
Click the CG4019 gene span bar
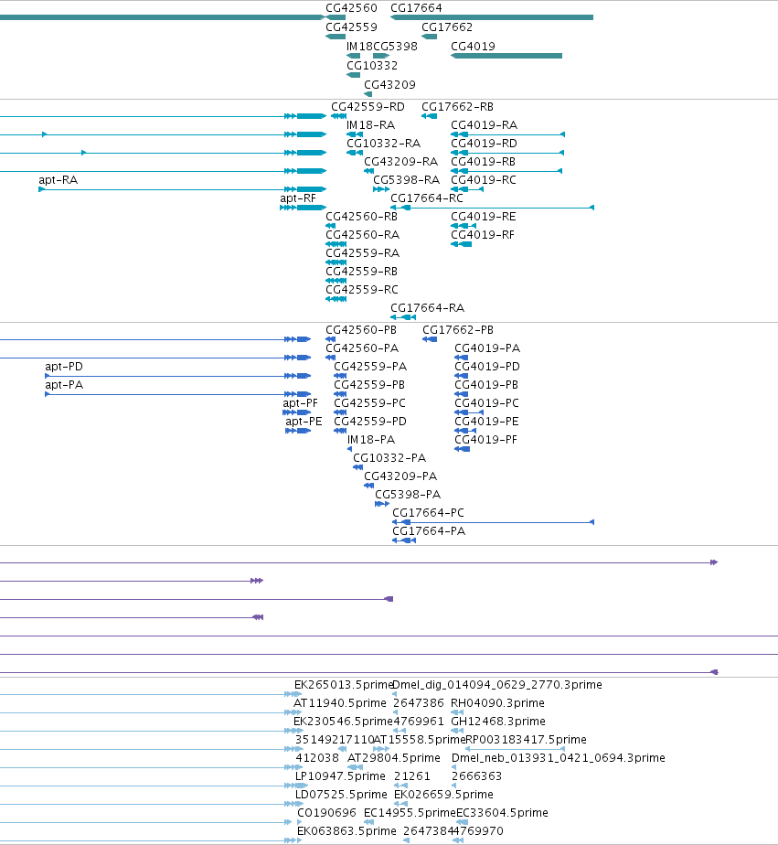(506, 56)
